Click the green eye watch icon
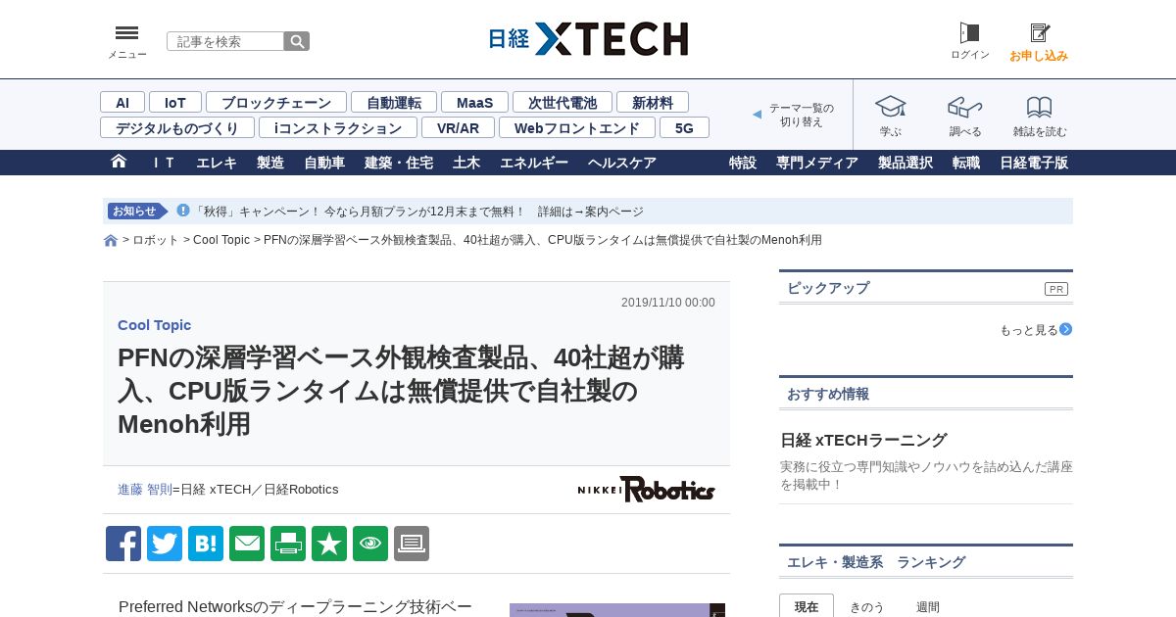The image size is (1176, 617). coord(370,544)
